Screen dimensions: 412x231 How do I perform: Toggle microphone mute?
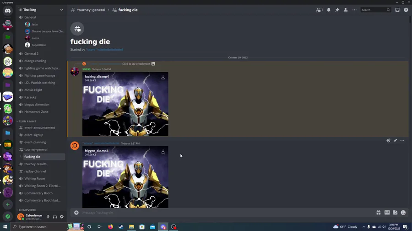(x=48, y=216)
